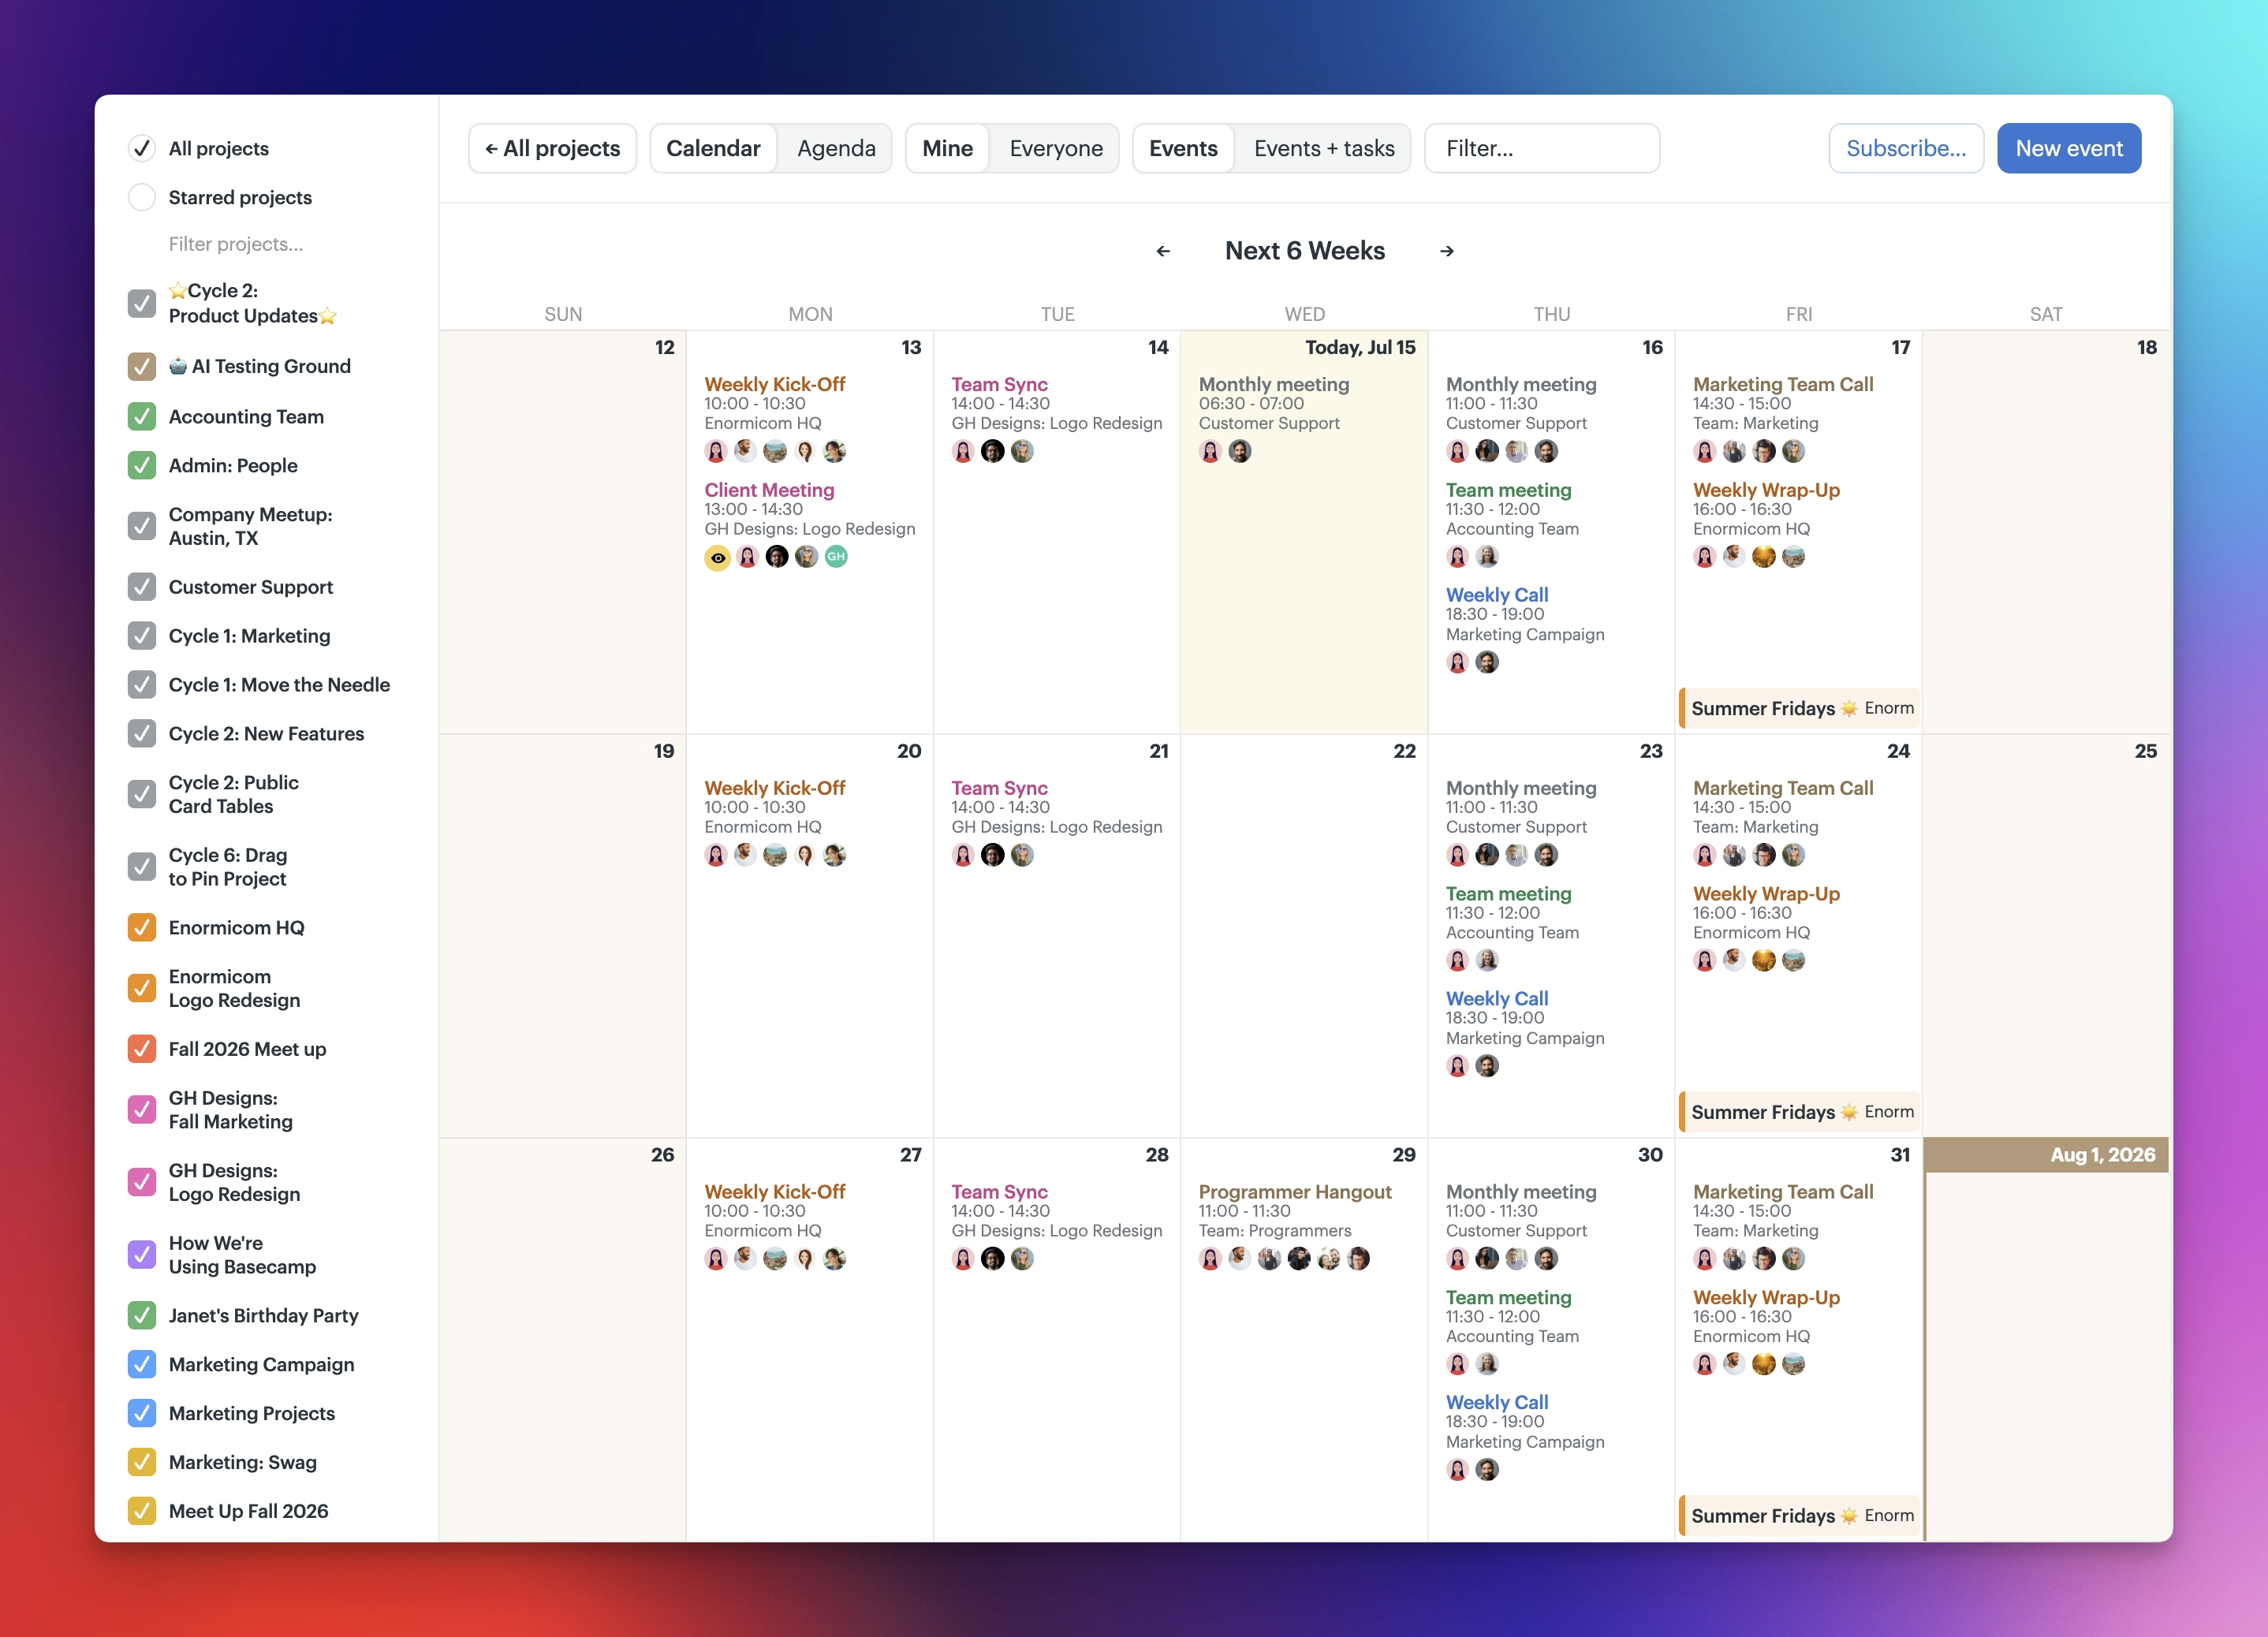Show Events + tasks tab

coord(1324,148)
